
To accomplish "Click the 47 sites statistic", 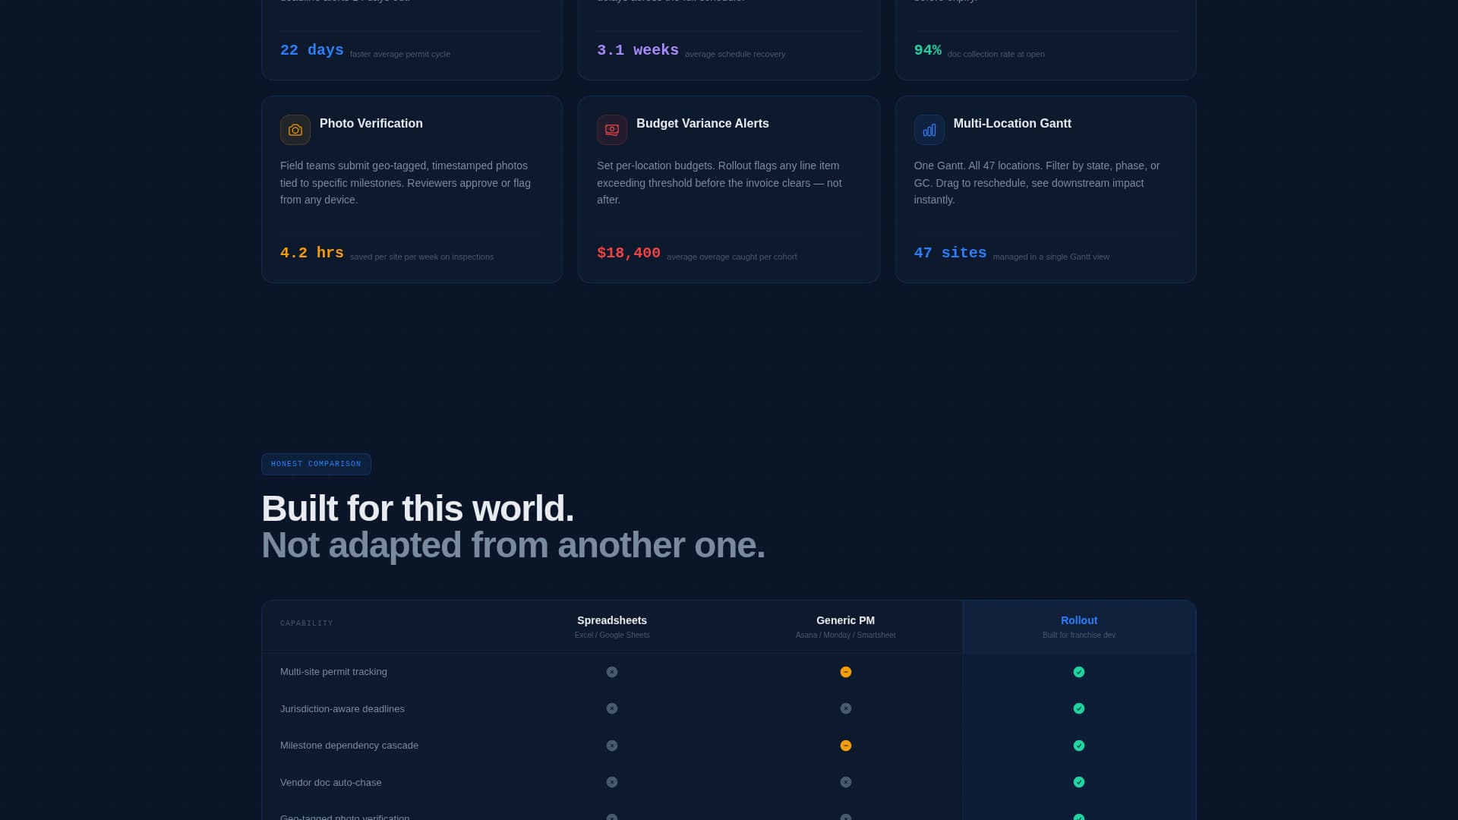I will coord(951,253).
